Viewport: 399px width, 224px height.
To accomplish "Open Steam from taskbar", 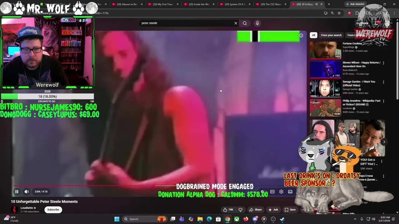I will click(282, 219).
